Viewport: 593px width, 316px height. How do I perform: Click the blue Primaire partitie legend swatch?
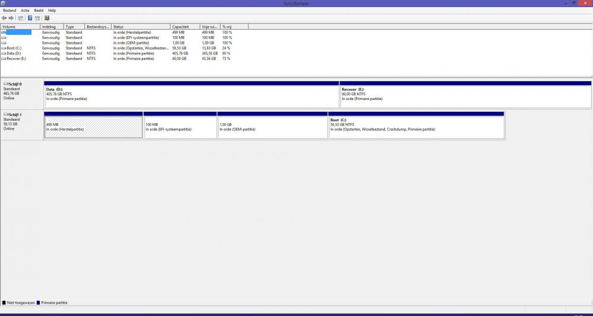(38, 303)
